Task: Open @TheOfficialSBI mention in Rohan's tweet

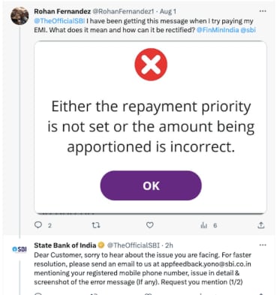Action: [x=59, y=21]
